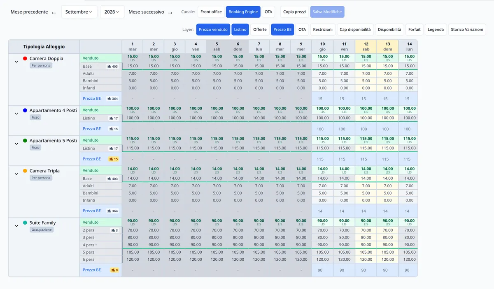This screenshot has width=494, height=289.
Task: Click the 4 pers row label in Suite Family
Action: pyautogui.click(x=90, y=245)
